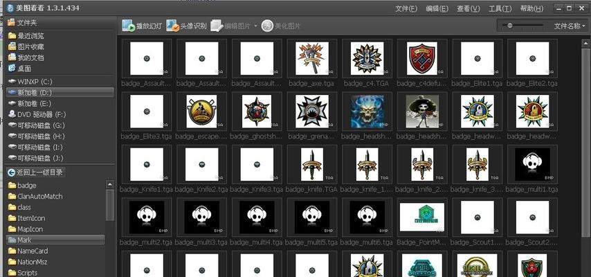Image resolution: width=591 pixels, height=277 pixels.
Task: Open 头像识别 face recognition tool
Action: [186, 26]
